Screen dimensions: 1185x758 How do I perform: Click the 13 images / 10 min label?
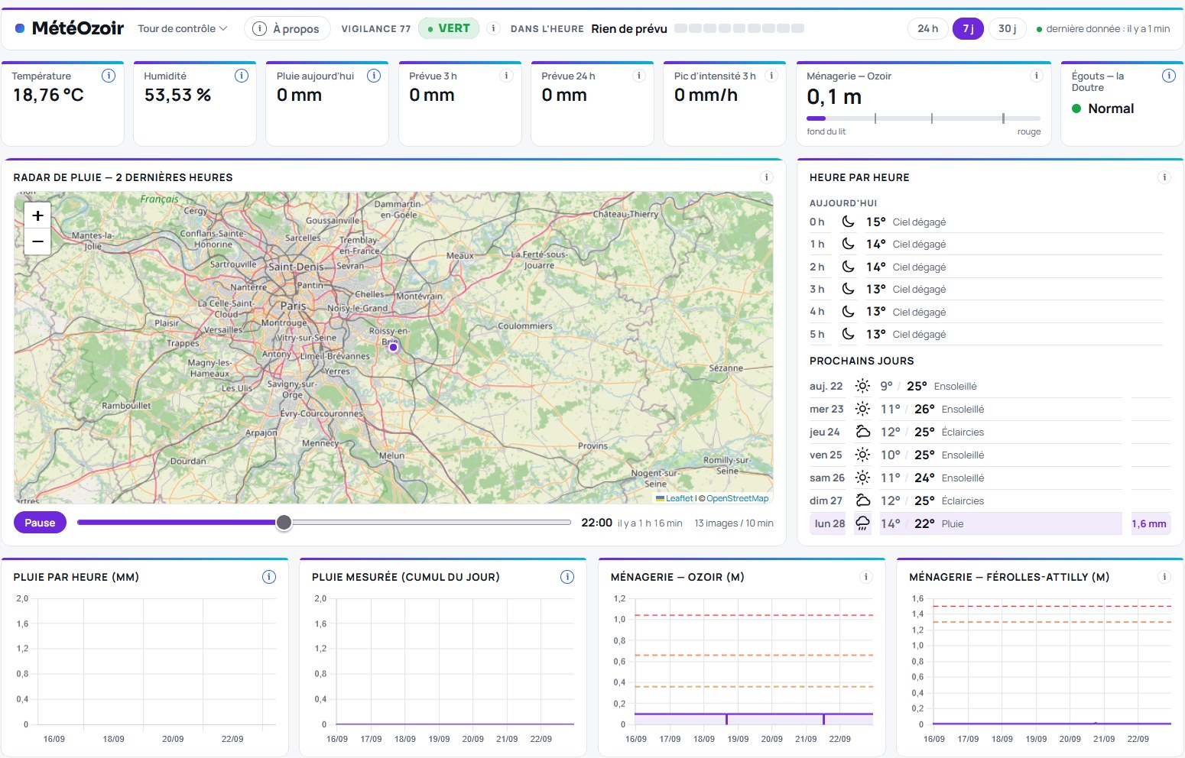(734, 523)
